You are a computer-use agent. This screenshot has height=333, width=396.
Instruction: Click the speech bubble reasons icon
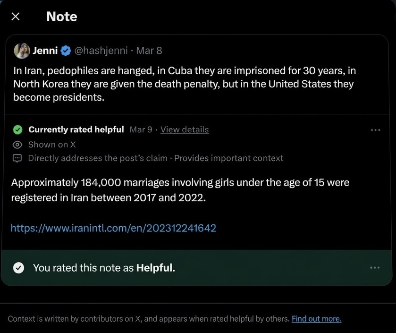pos(17,158)
